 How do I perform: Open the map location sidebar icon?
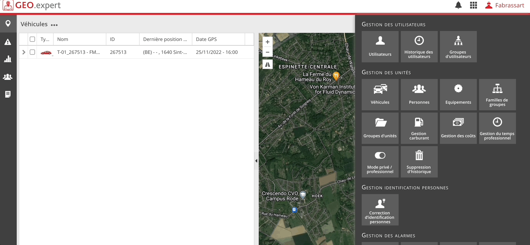pyautogui.click(x=8, y=24)
